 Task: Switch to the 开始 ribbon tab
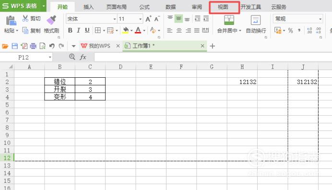[x=62, y=7]
